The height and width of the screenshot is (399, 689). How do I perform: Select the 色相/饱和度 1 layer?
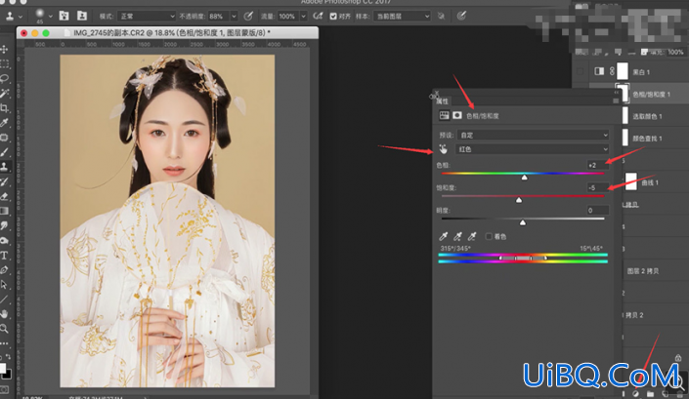tap(652, 95)
